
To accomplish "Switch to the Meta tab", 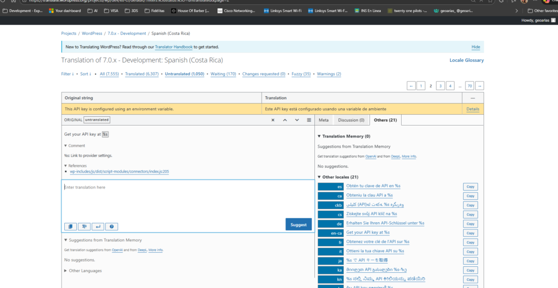I will coord(324,120).
